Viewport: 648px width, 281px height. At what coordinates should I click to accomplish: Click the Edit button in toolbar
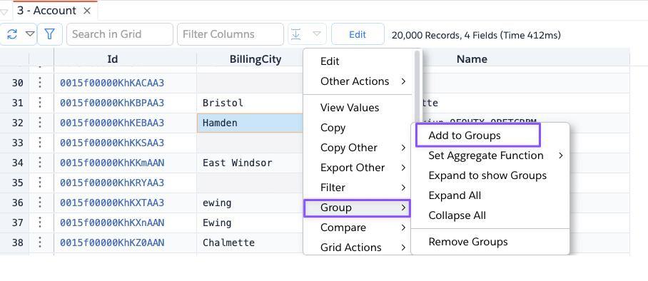[x=358, y=34]
